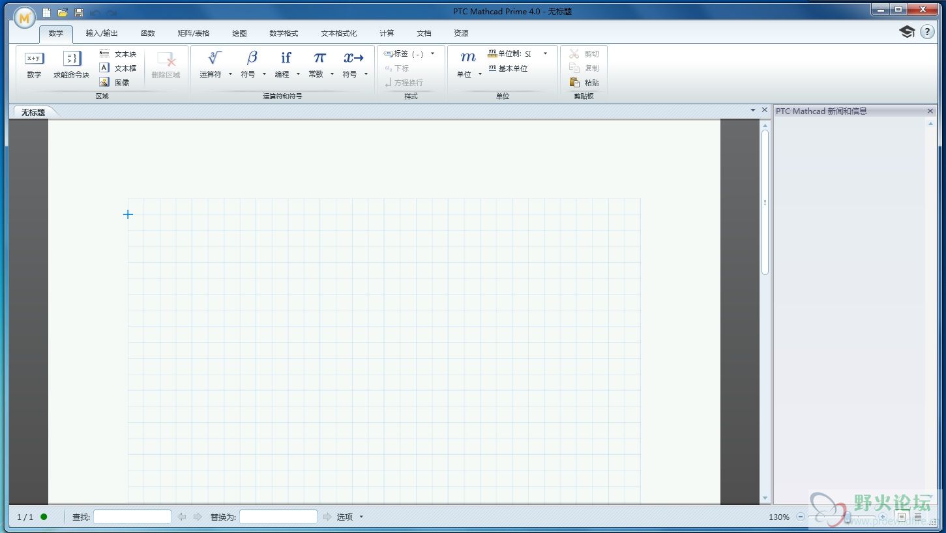Switch to the 计算 ribbon tab
This screenshot has width=946, height=533.
(x=387, y=33)
